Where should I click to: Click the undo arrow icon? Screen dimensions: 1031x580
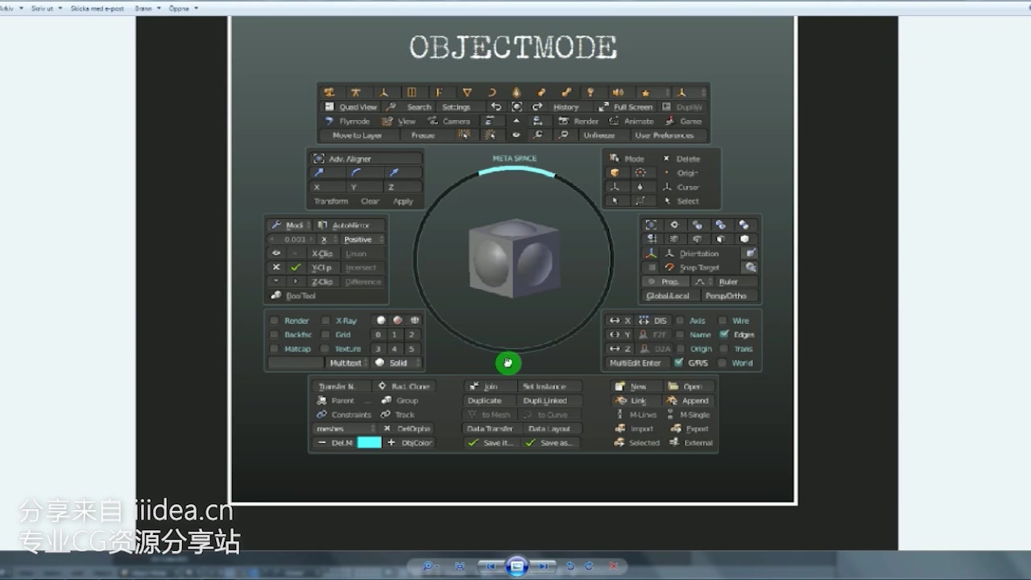pos(496,106)
